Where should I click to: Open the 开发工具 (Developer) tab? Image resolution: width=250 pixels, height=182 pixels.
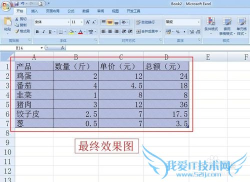tap(133, 11)
